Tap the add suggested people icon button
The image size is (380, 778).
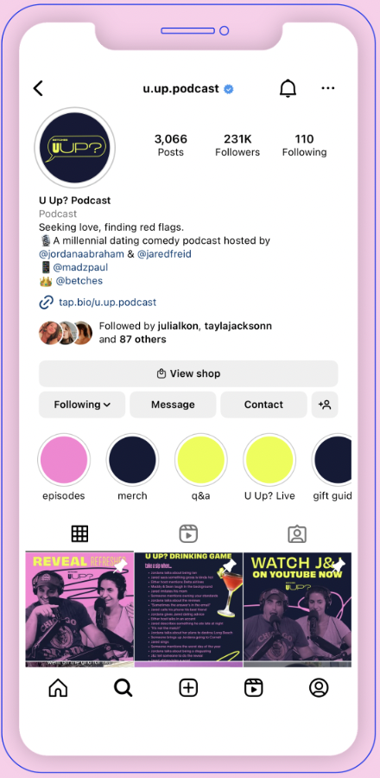coord(325,405)
